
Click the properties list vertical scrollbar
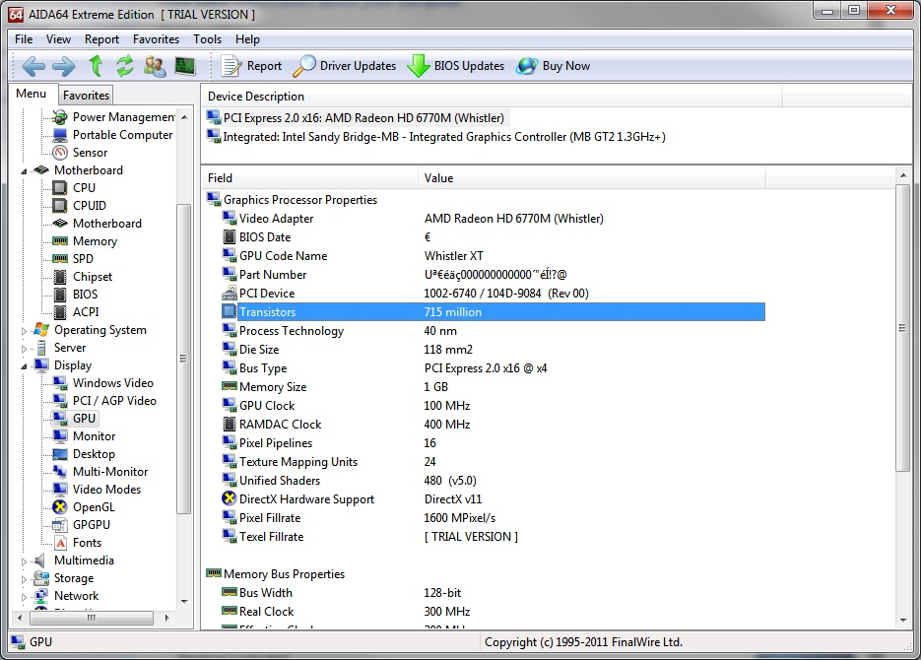(x=903, y=328)
